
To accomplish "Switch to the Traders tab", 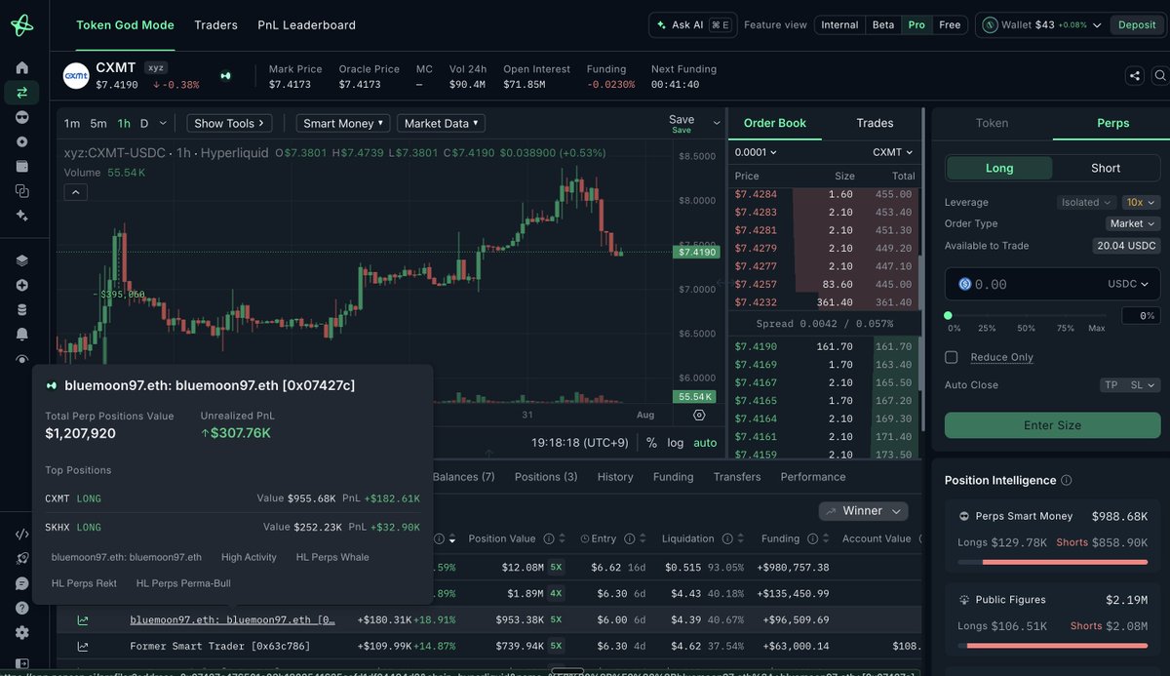I will point(215,25).
